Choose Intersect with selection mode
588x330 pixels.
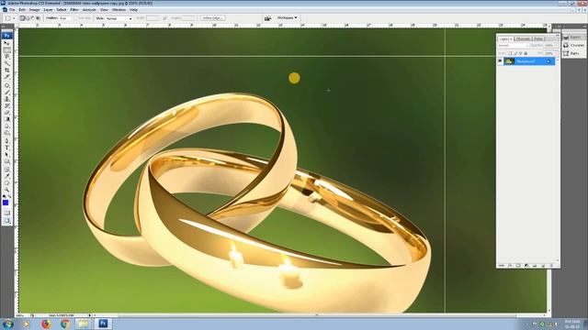pyautogui.click(x=38, y=18)
